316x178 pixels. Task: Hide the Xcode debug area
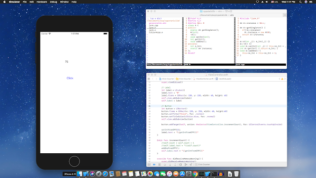[x=149, y=165]
